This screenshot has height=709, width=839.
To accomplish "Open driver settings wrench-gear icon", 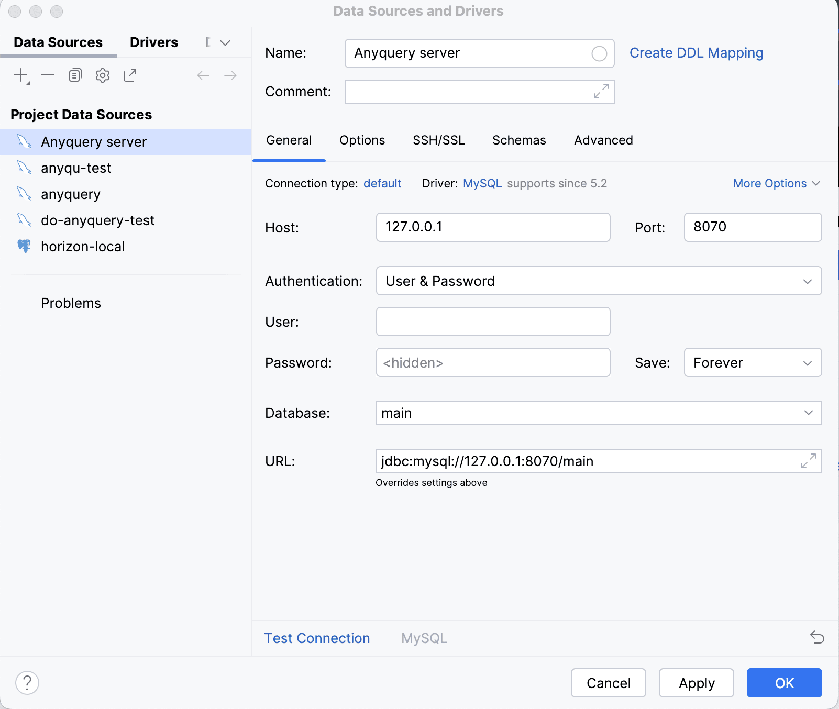I will click(103, 75).
